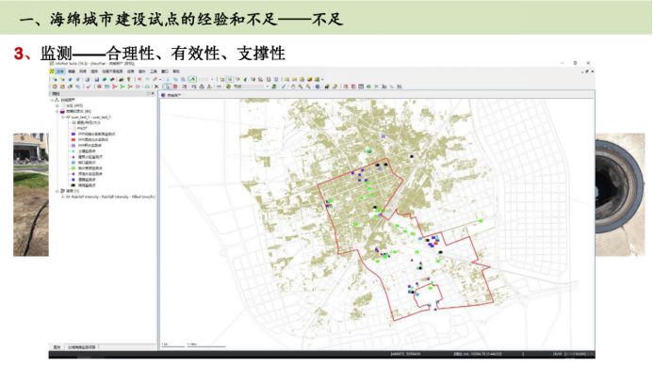The width and height of the screenshot is (653, 367).
Task: Click the blue floppy disk save icon
Action: tap(97, 79)
